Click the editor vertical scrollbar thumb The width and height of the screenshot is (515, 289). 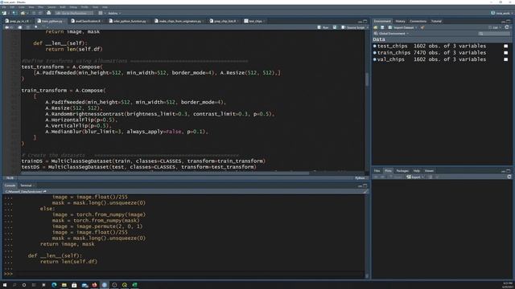pos(367,79)
